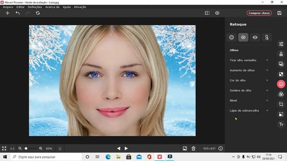Image resolution: width=287 pixels, height=161 pixels.
Task: Open the image gallery icon in bottom bar
Action: coord(185,148)
